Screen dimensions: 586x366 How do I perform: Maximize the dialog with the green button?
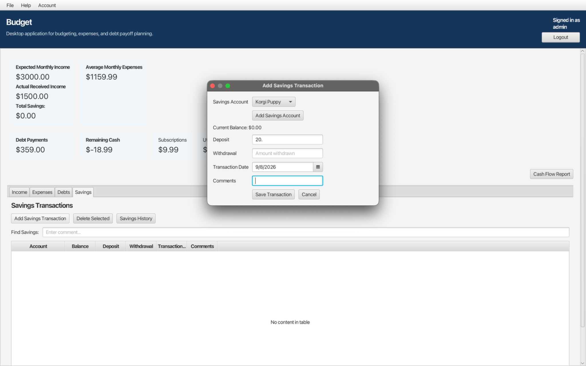click(228, 86)
